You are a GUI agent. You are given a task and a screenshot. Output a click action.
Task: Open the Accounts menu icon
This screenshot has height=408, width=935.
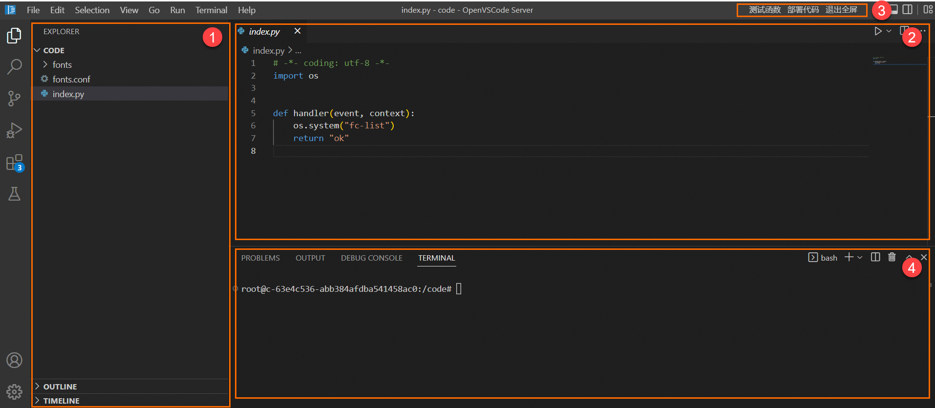coord(14,360)
